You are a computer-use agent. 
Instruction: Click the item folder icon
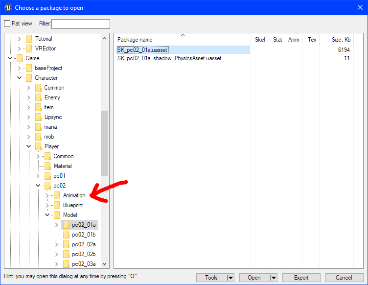click(38, 107)
